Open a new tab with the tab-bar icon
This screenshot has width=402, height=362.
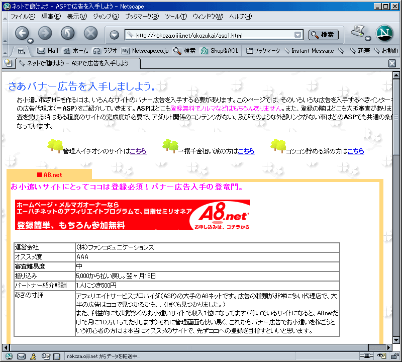[8, 63]
